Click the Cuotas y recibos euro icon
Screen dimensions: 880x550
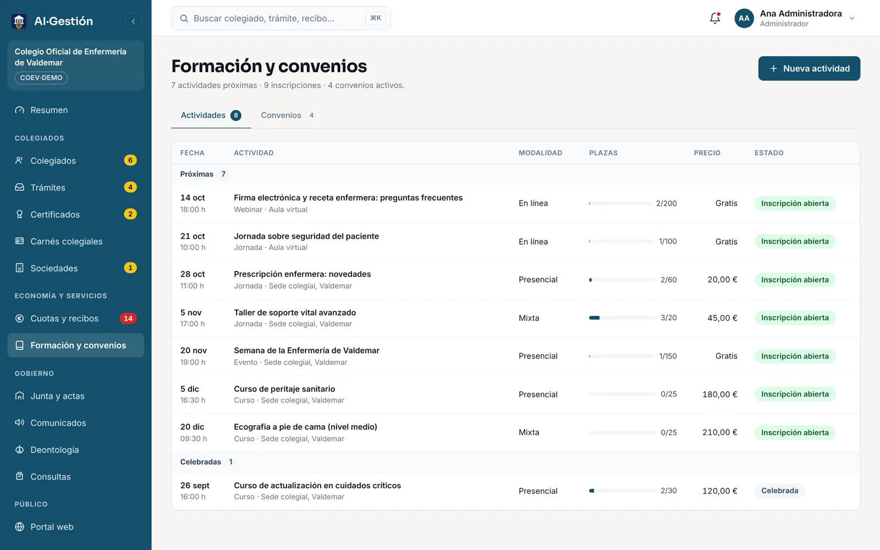pyautogui.click(x=19, y=318)
